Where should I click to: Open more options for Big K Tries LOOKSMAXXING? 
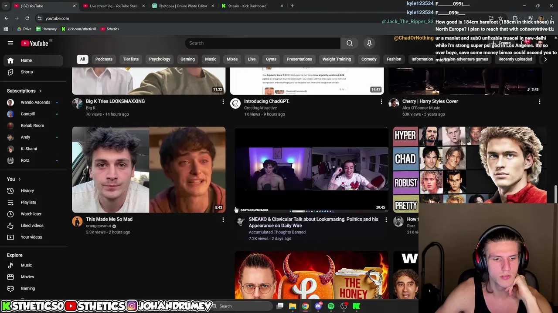click(x=223, y=102)
